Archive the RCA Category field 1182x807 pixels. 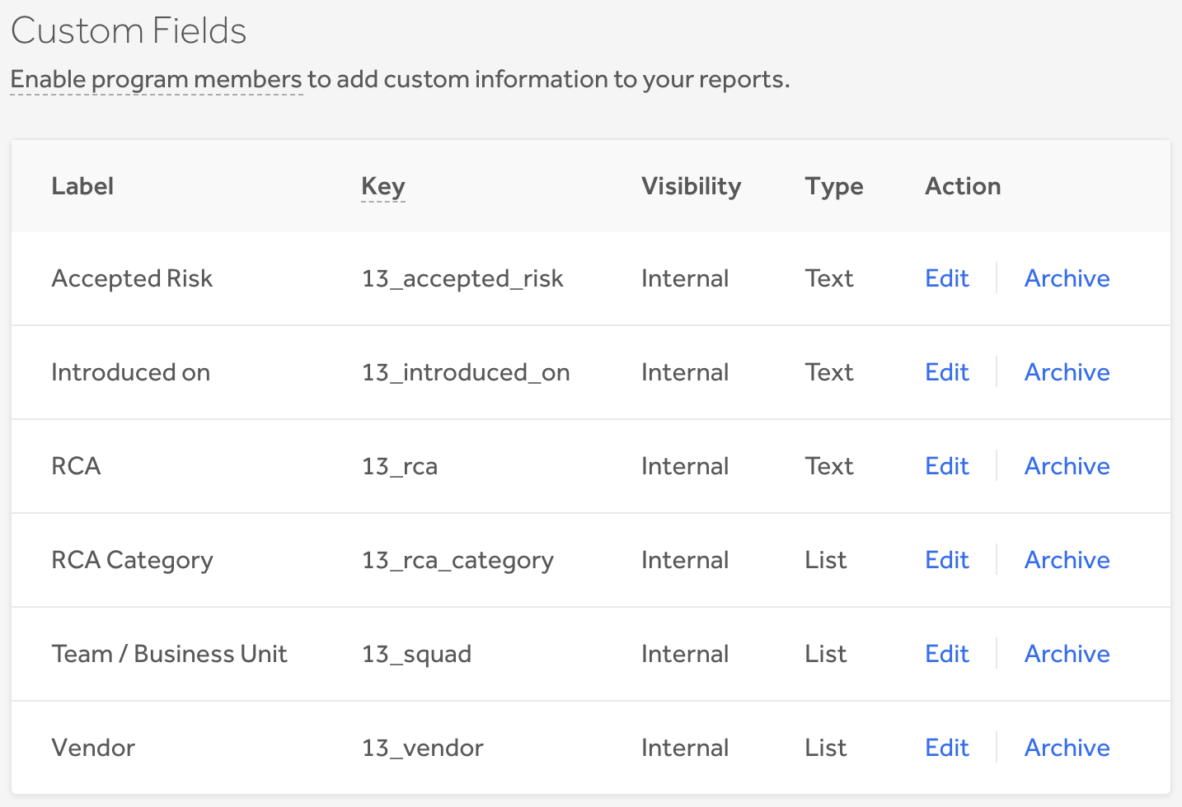click(x=1067, y=560)
